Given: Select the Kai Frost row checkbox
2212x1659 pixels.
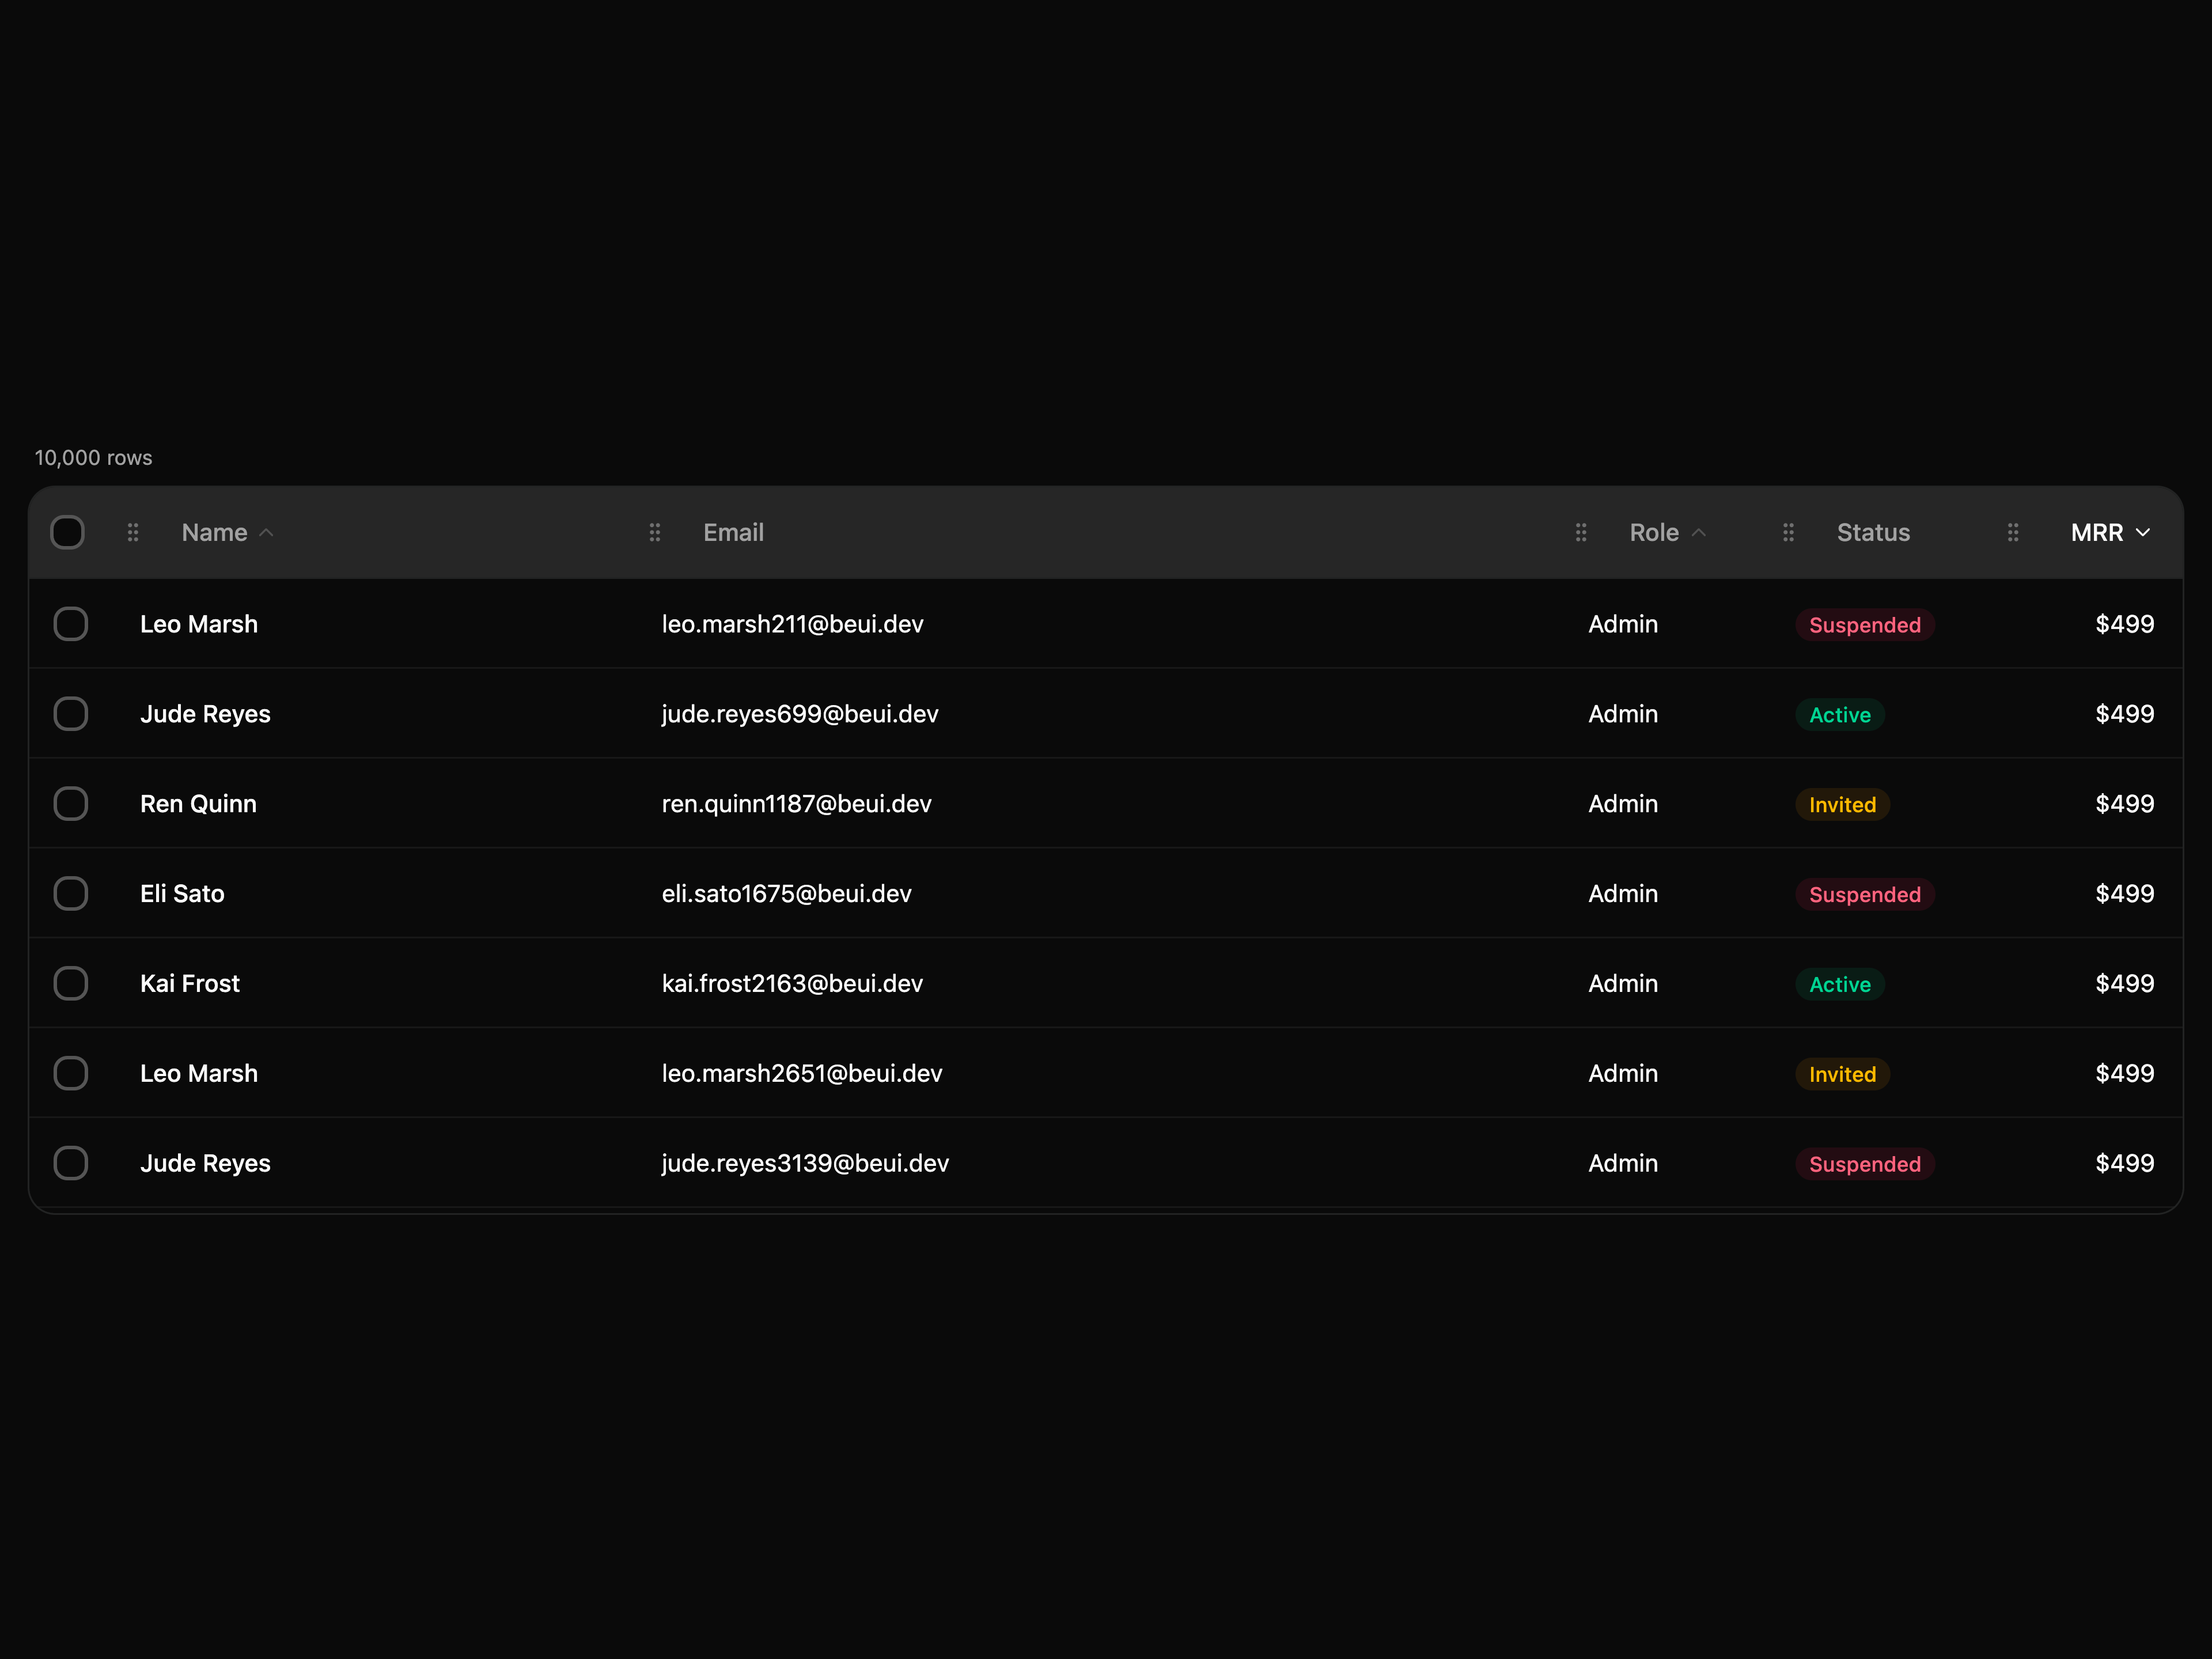Looking at the screenshot, I should click(x=71, y=984).
